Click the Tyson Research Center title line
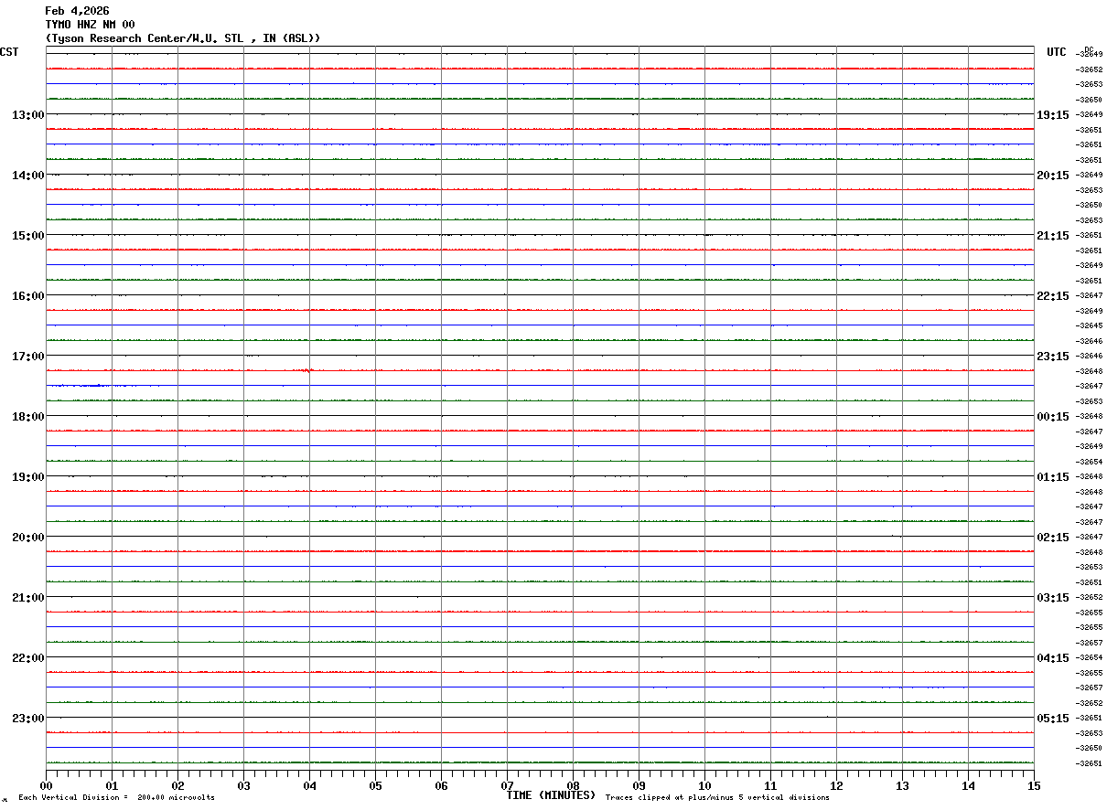The image size is (1107, 810). [183, 38]
